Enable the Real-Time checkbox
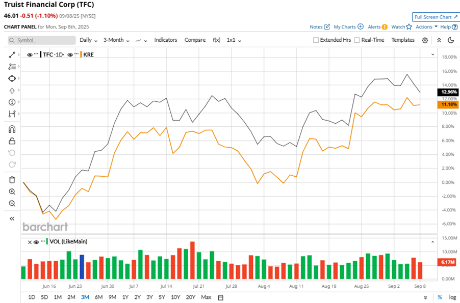Viewport: 460px width, 303px height. tap(357, 40)
